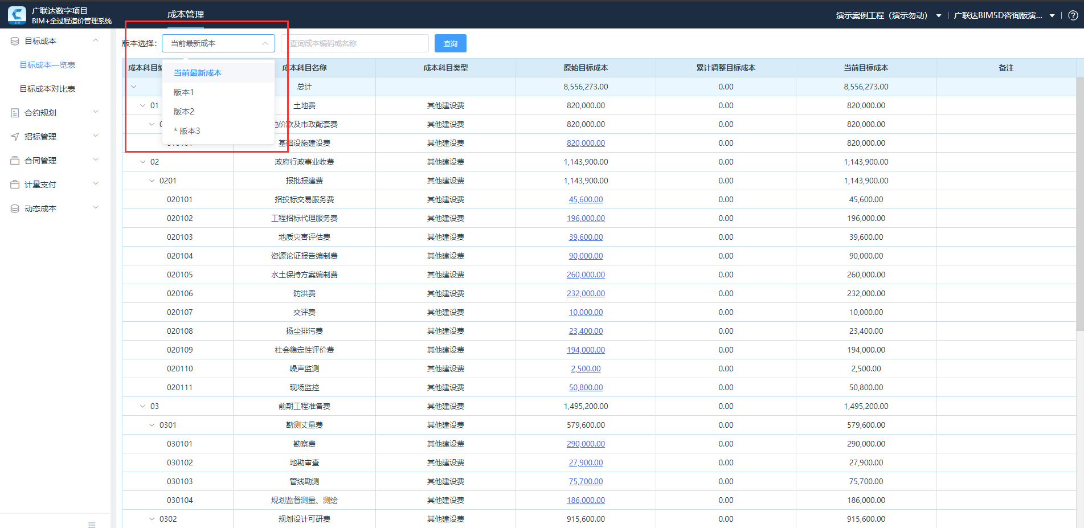The image size is (1084, 528).
Task: Click the 计量支付 sidebar icon
Action: 15,185
